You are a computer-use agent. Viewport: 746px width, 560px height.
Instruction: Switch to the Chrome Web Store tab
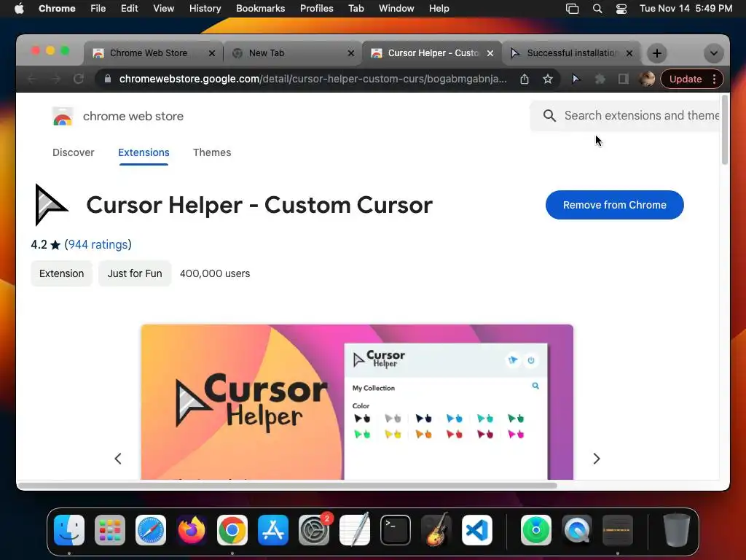149,53
